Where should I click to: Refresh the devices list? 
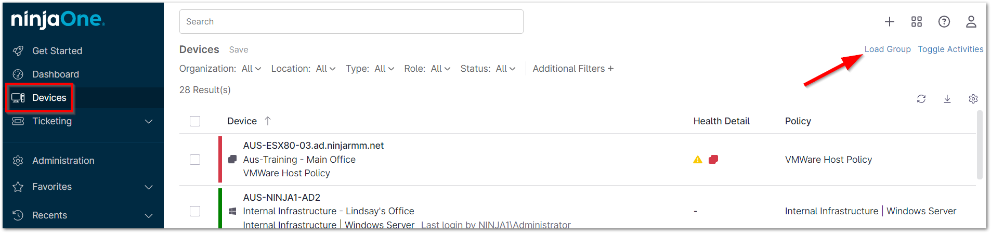pos(921,99)
